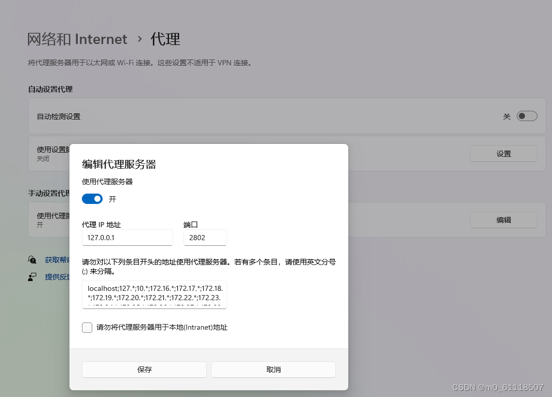Viewport: 552px width, 397px height.
Task: Click the 开 label beside the proxy switch
Action: pos(112,199)
